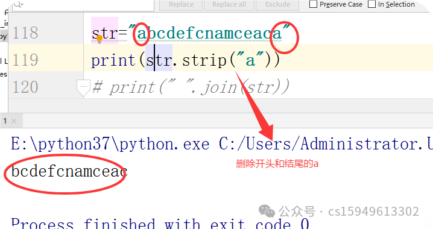Viewport: 433px width, 229px height.
Task: Click the python.exe command path output line
Action: coord(222,144)
